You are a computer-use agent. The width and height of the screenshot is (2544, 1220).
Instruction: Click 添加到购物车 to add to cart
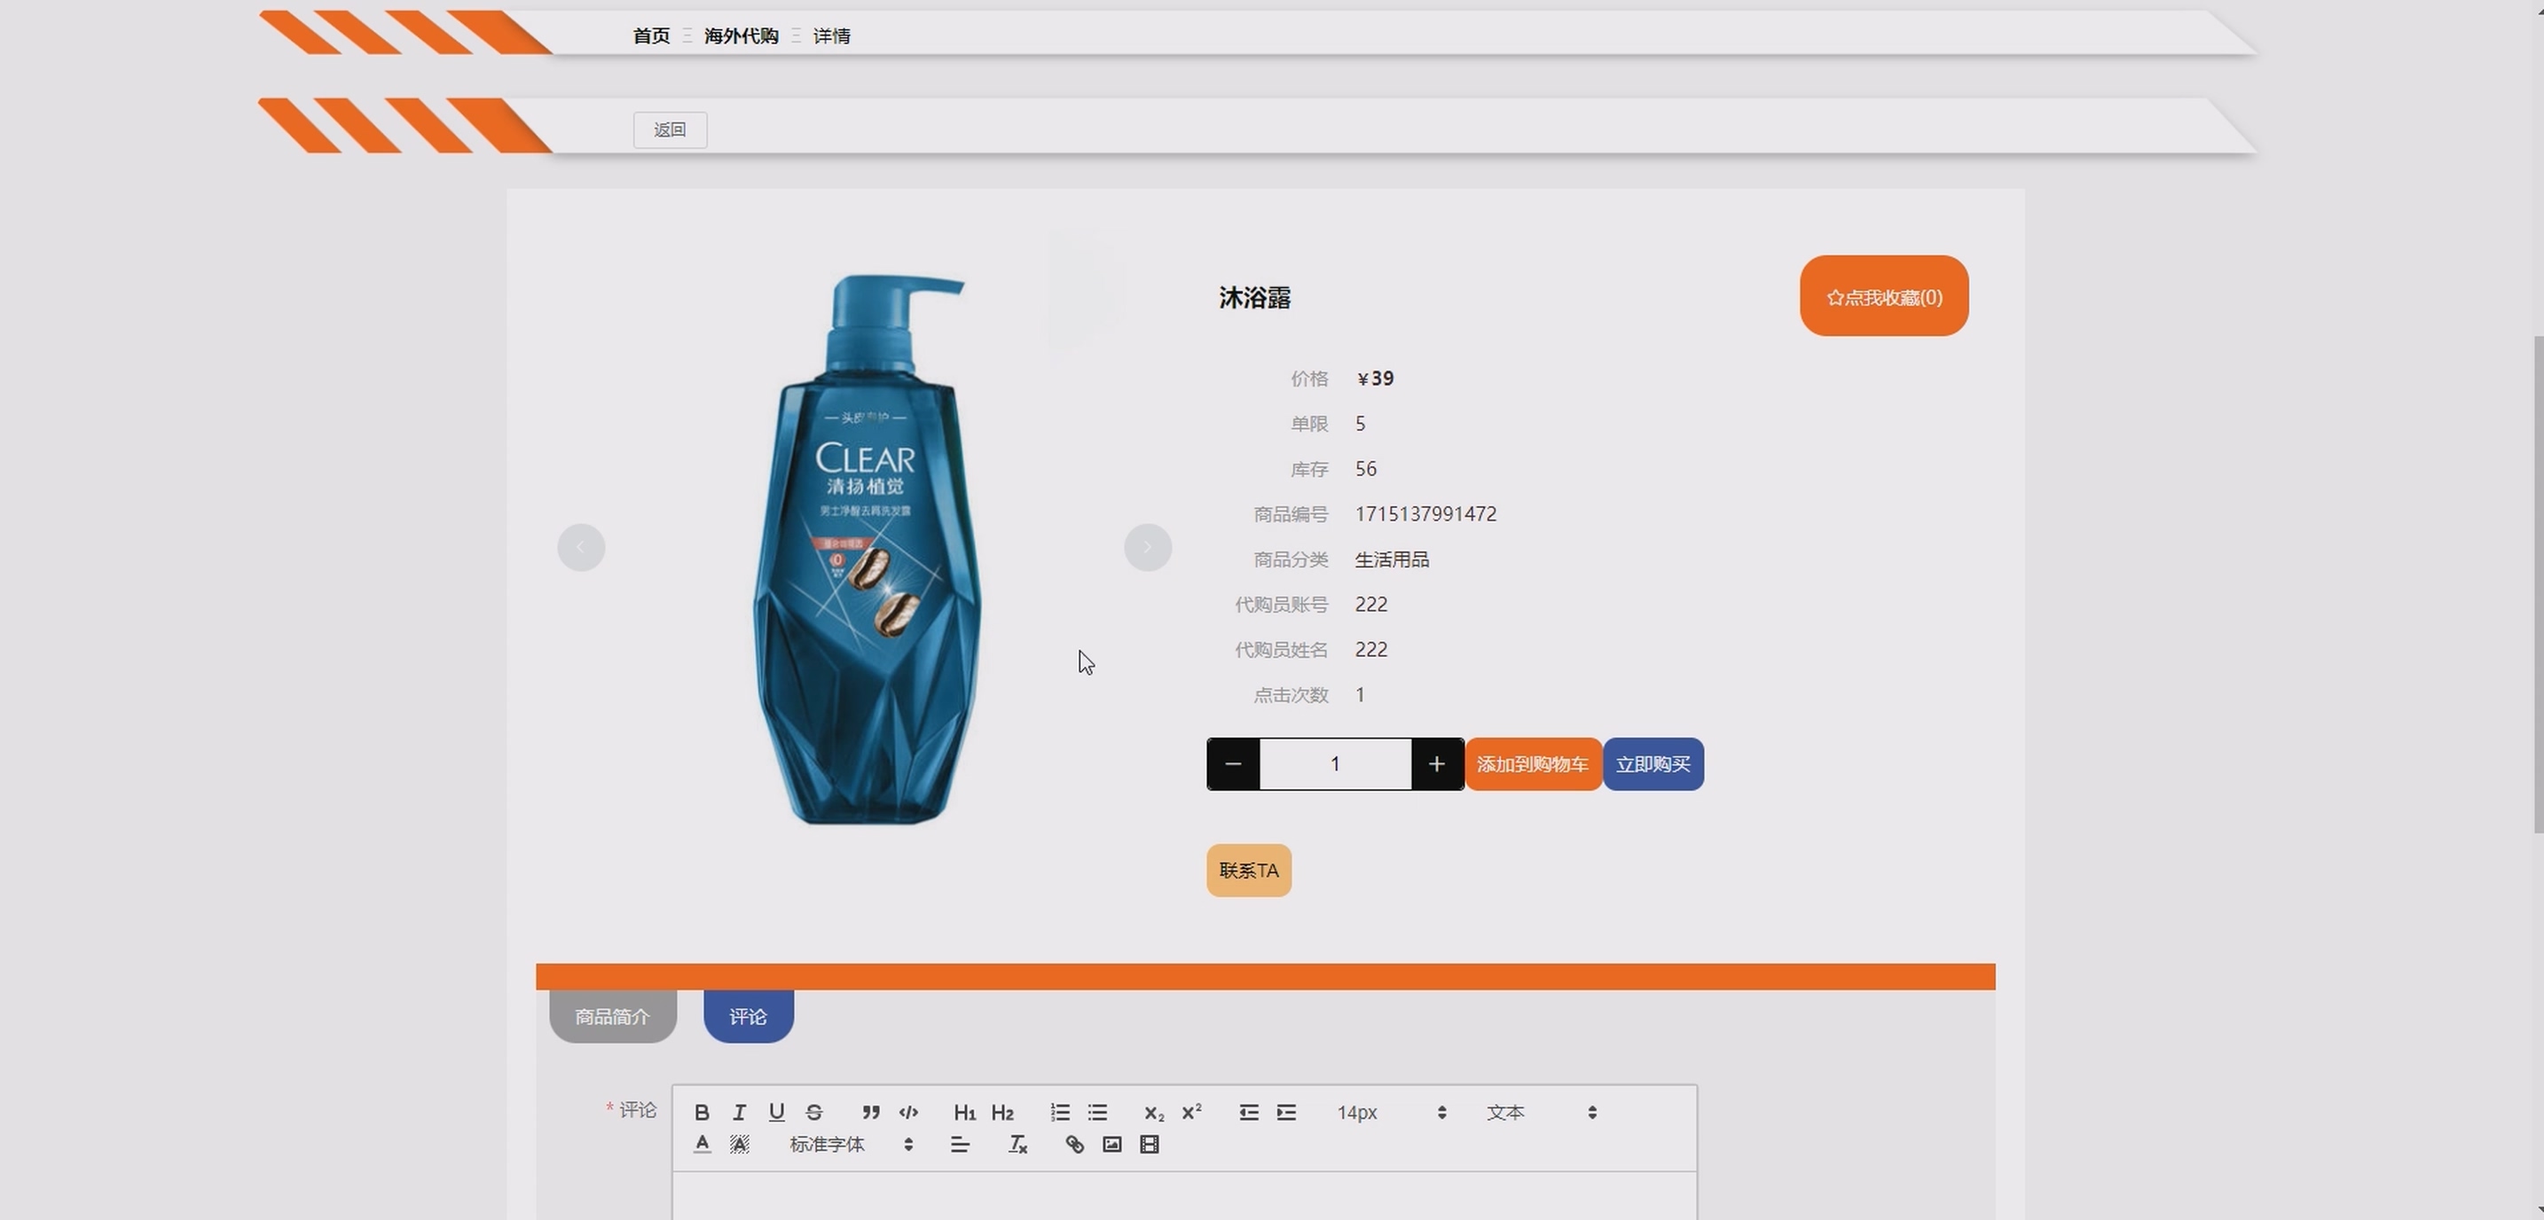pyautogui.click(x=1533, y=764)
